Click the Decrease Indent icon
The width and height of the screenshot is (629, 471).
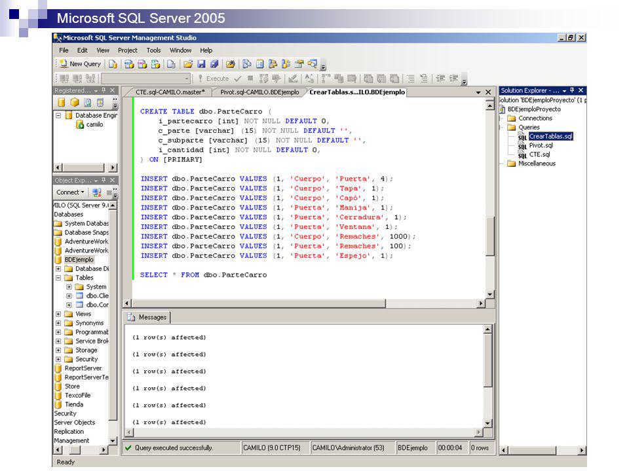click(440, 78)
